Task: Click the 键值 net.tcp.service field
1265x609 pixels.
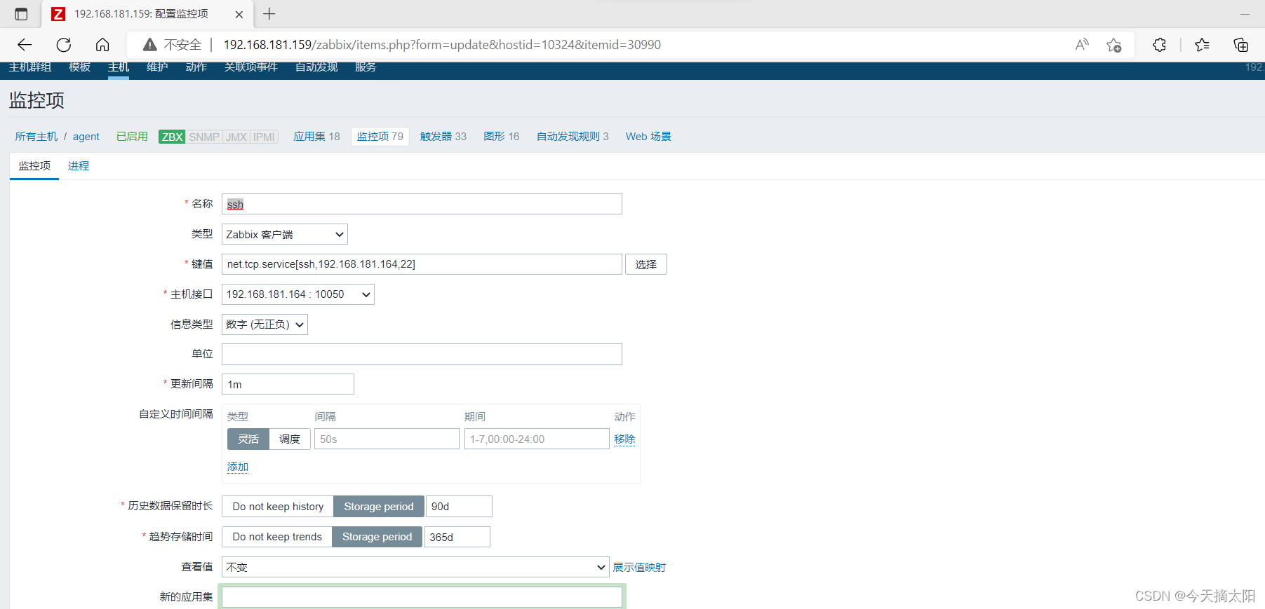Action: [x=422, y=264]
